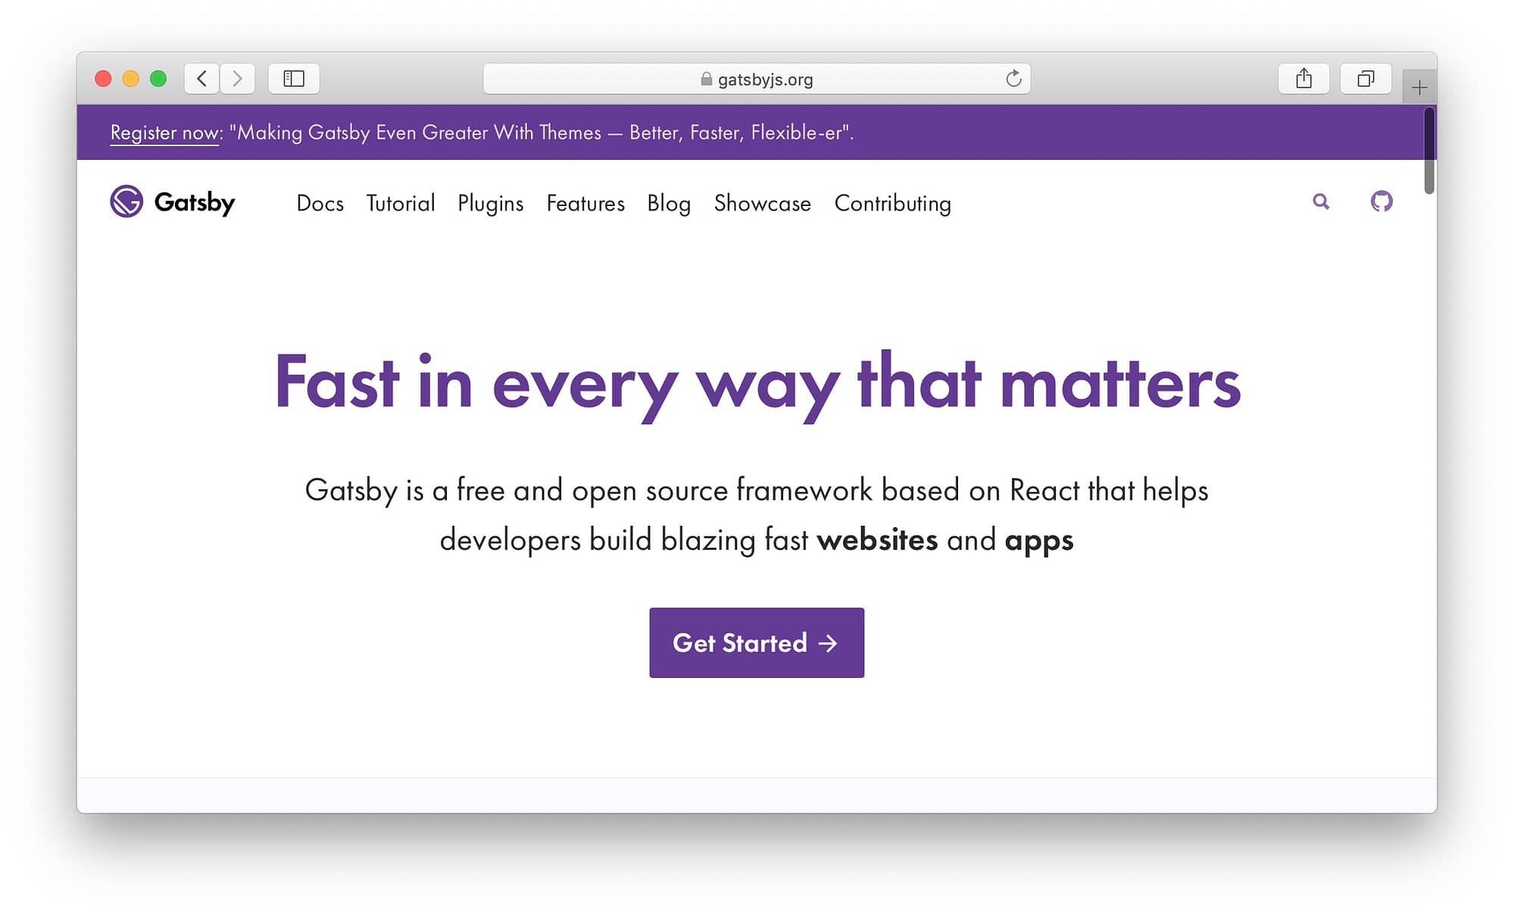Open the Docs menu item
This screenshot has height=915, width=1514.
point(321,202)
